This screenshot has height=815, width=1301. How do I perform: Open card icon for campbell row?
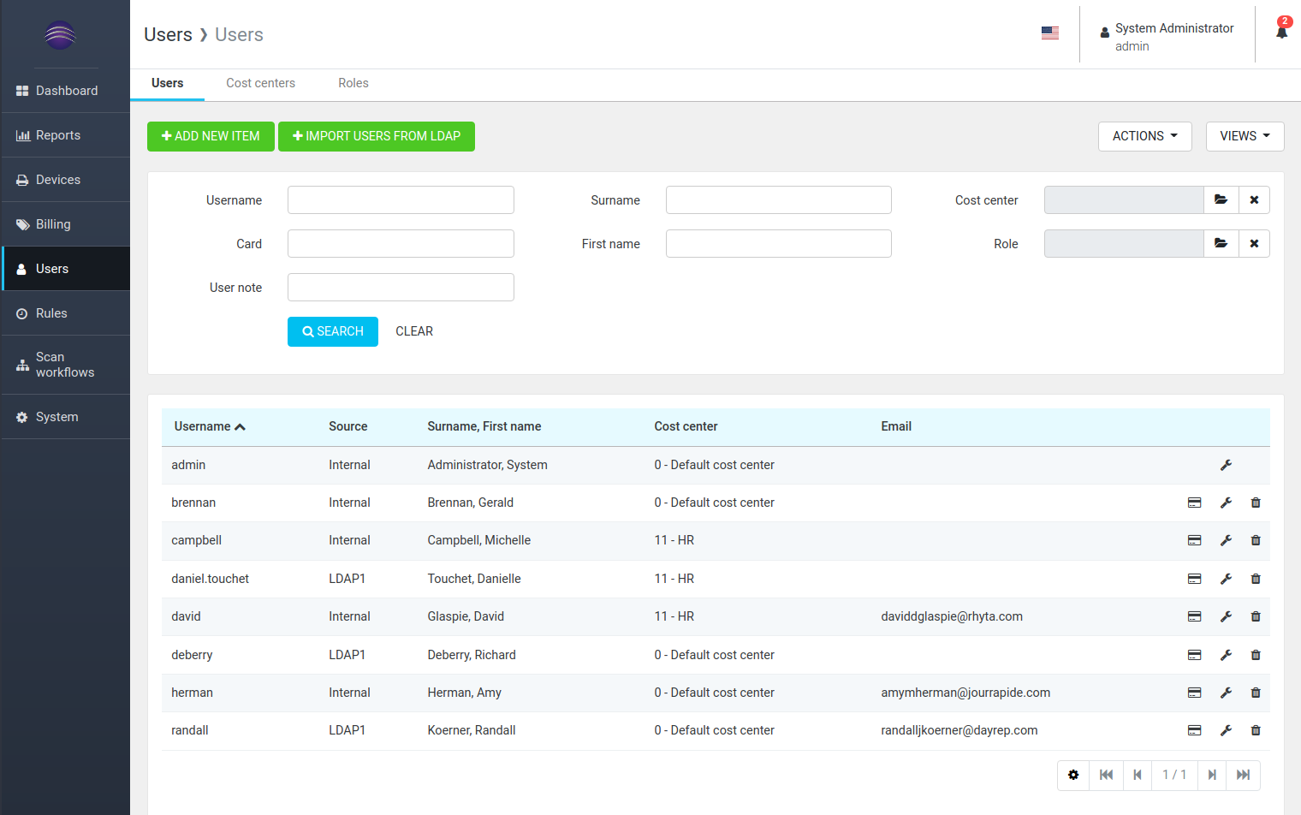[1194, 540]
